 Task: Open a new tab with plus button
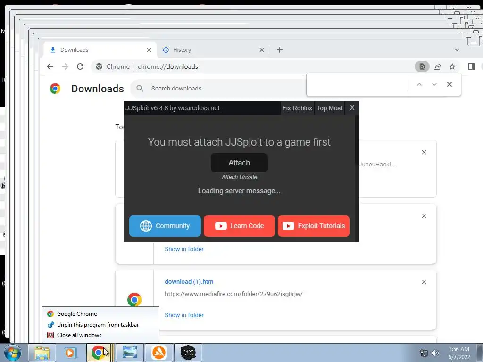279,50
